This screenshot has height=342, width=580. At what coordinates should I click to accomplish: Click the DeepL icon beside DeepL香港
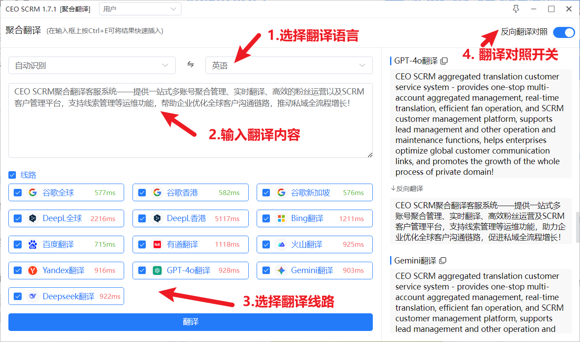click(x=157, y=218)
